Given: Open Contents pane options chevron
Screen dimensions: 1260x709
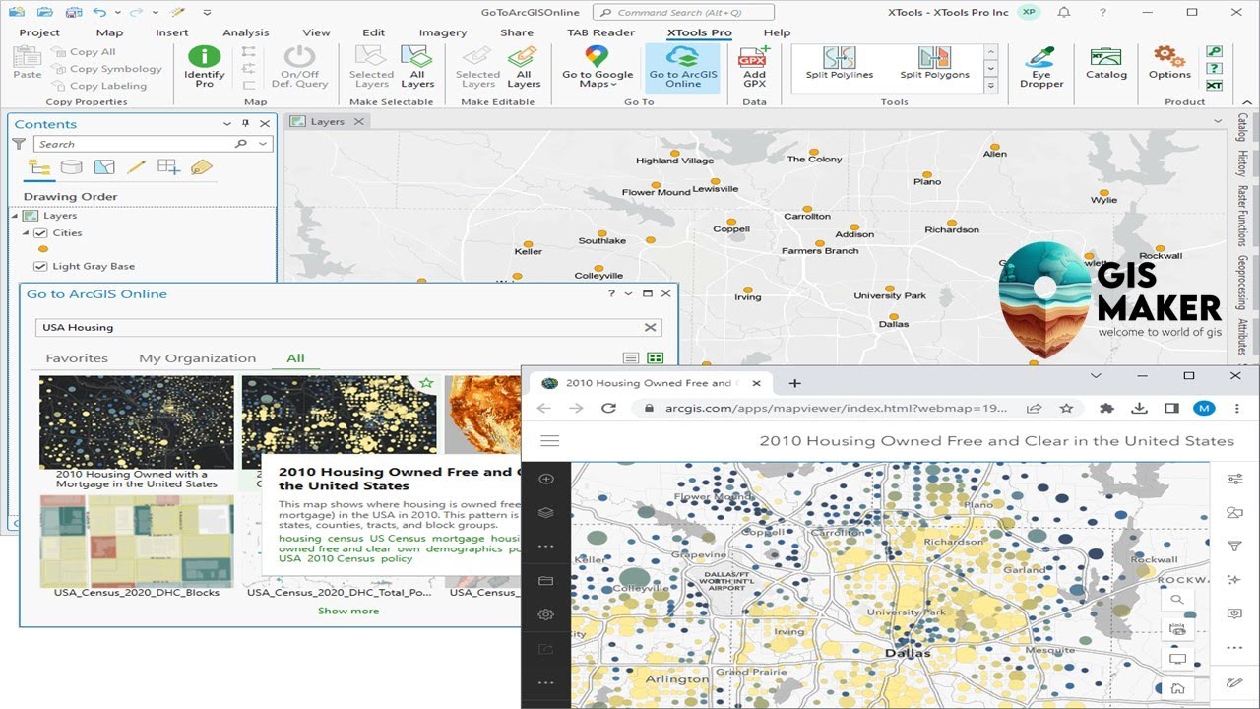Looking at the screenshot, I should [x=227, y=124].
